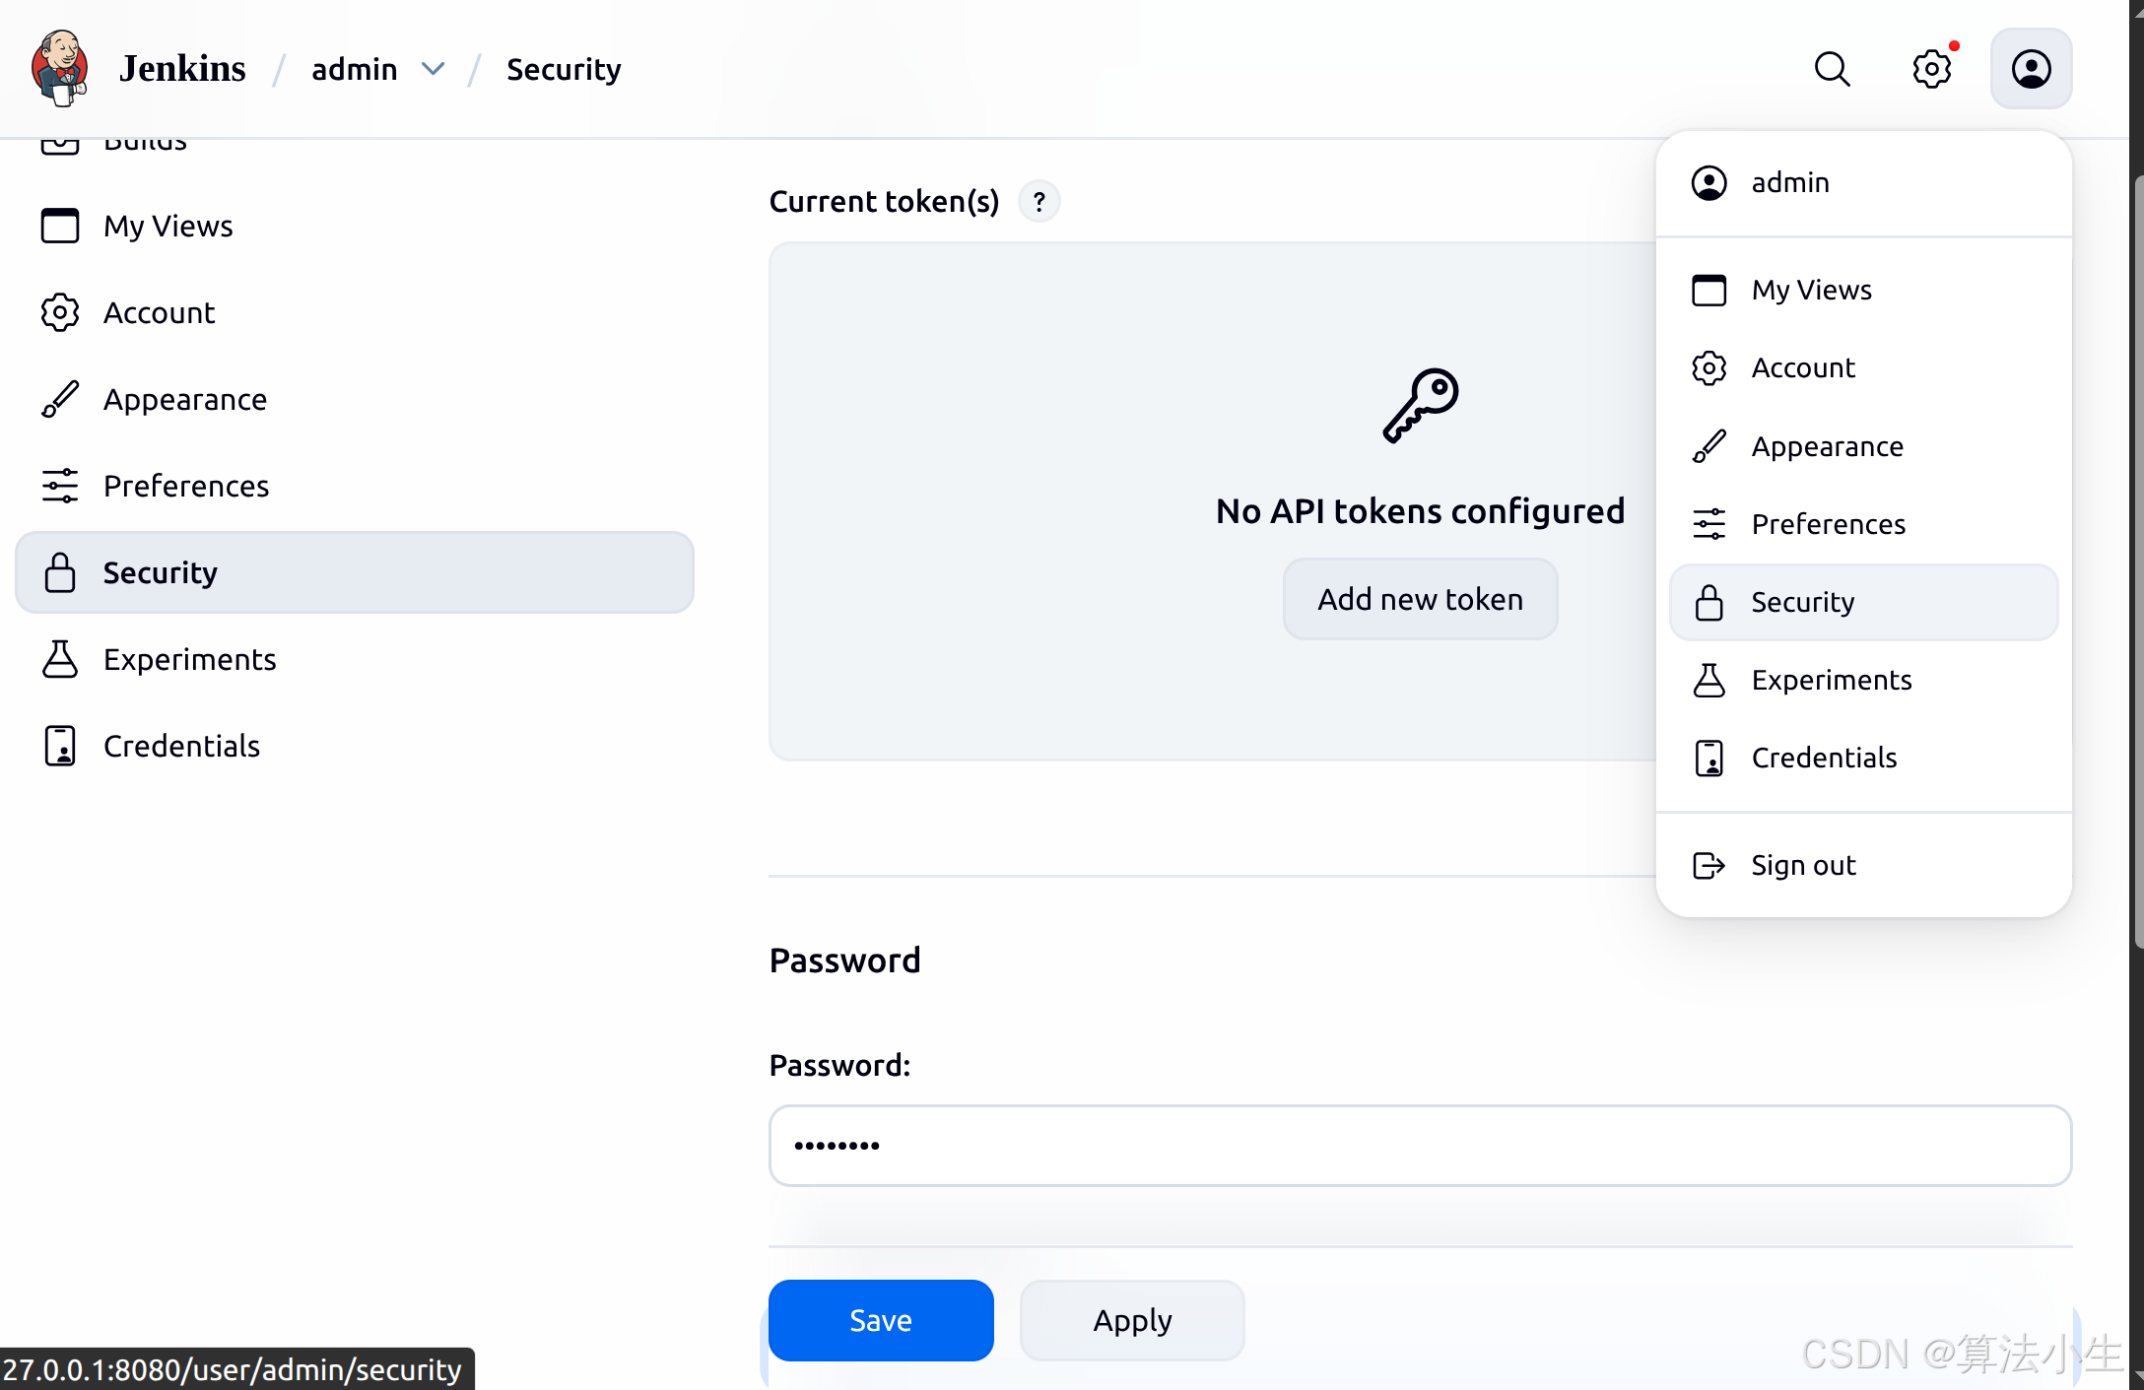Focus the Password input field

click(x=1420, y=1146)
